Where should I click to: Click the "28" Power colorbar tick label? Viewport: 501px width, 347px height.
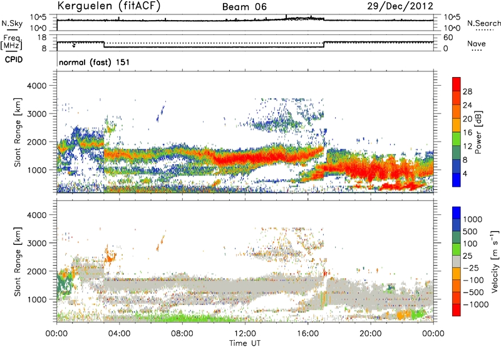coord(467,91)
